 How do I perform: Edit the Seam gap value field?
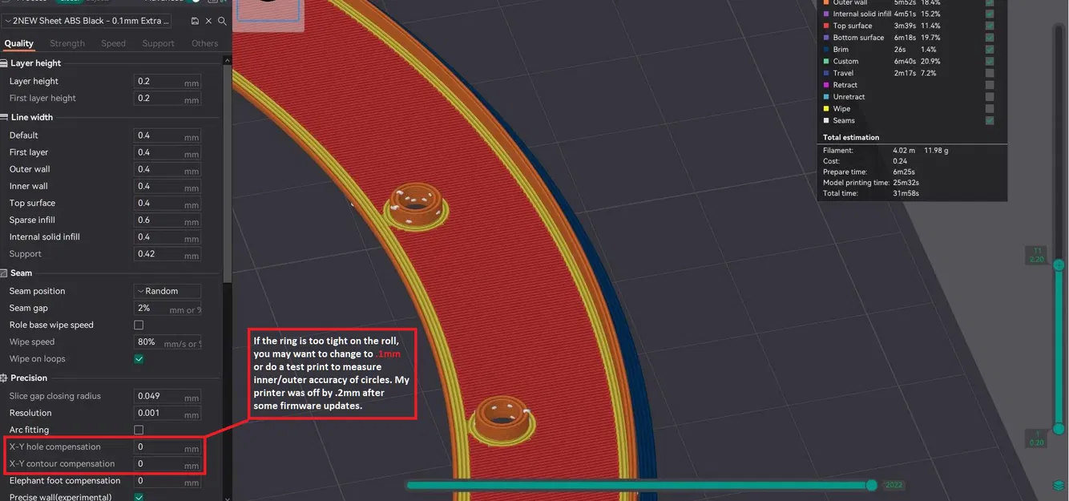(x=167, y=308)
